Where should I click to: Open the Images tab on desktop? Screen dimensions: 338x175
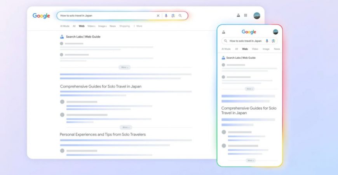click(x=103, y=26)
